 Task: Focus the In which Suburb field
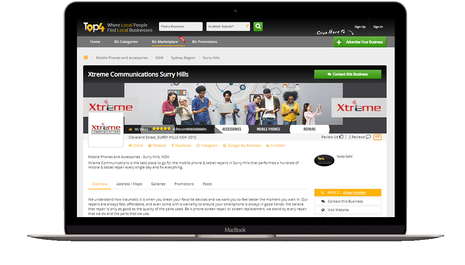[x=228, y=27]
